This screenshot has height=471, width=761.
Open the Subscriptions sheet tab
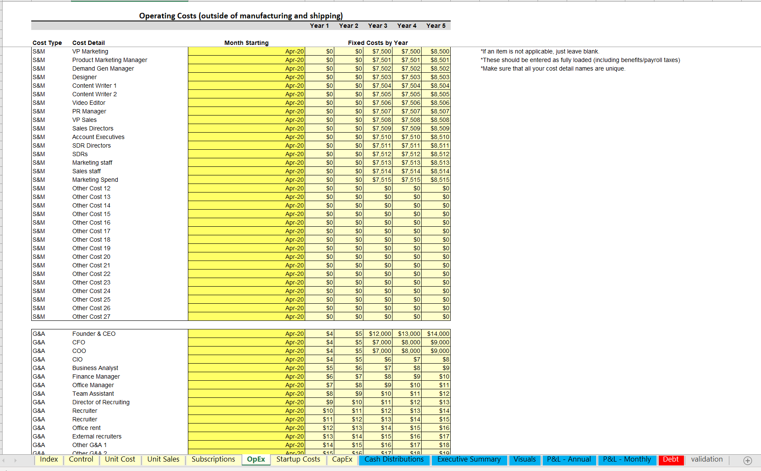213,459
